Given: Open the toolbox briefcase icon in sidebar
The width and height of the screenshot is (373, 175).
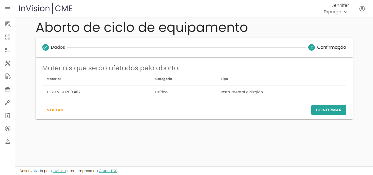Looking at the screenshot, I should [8, 89].
